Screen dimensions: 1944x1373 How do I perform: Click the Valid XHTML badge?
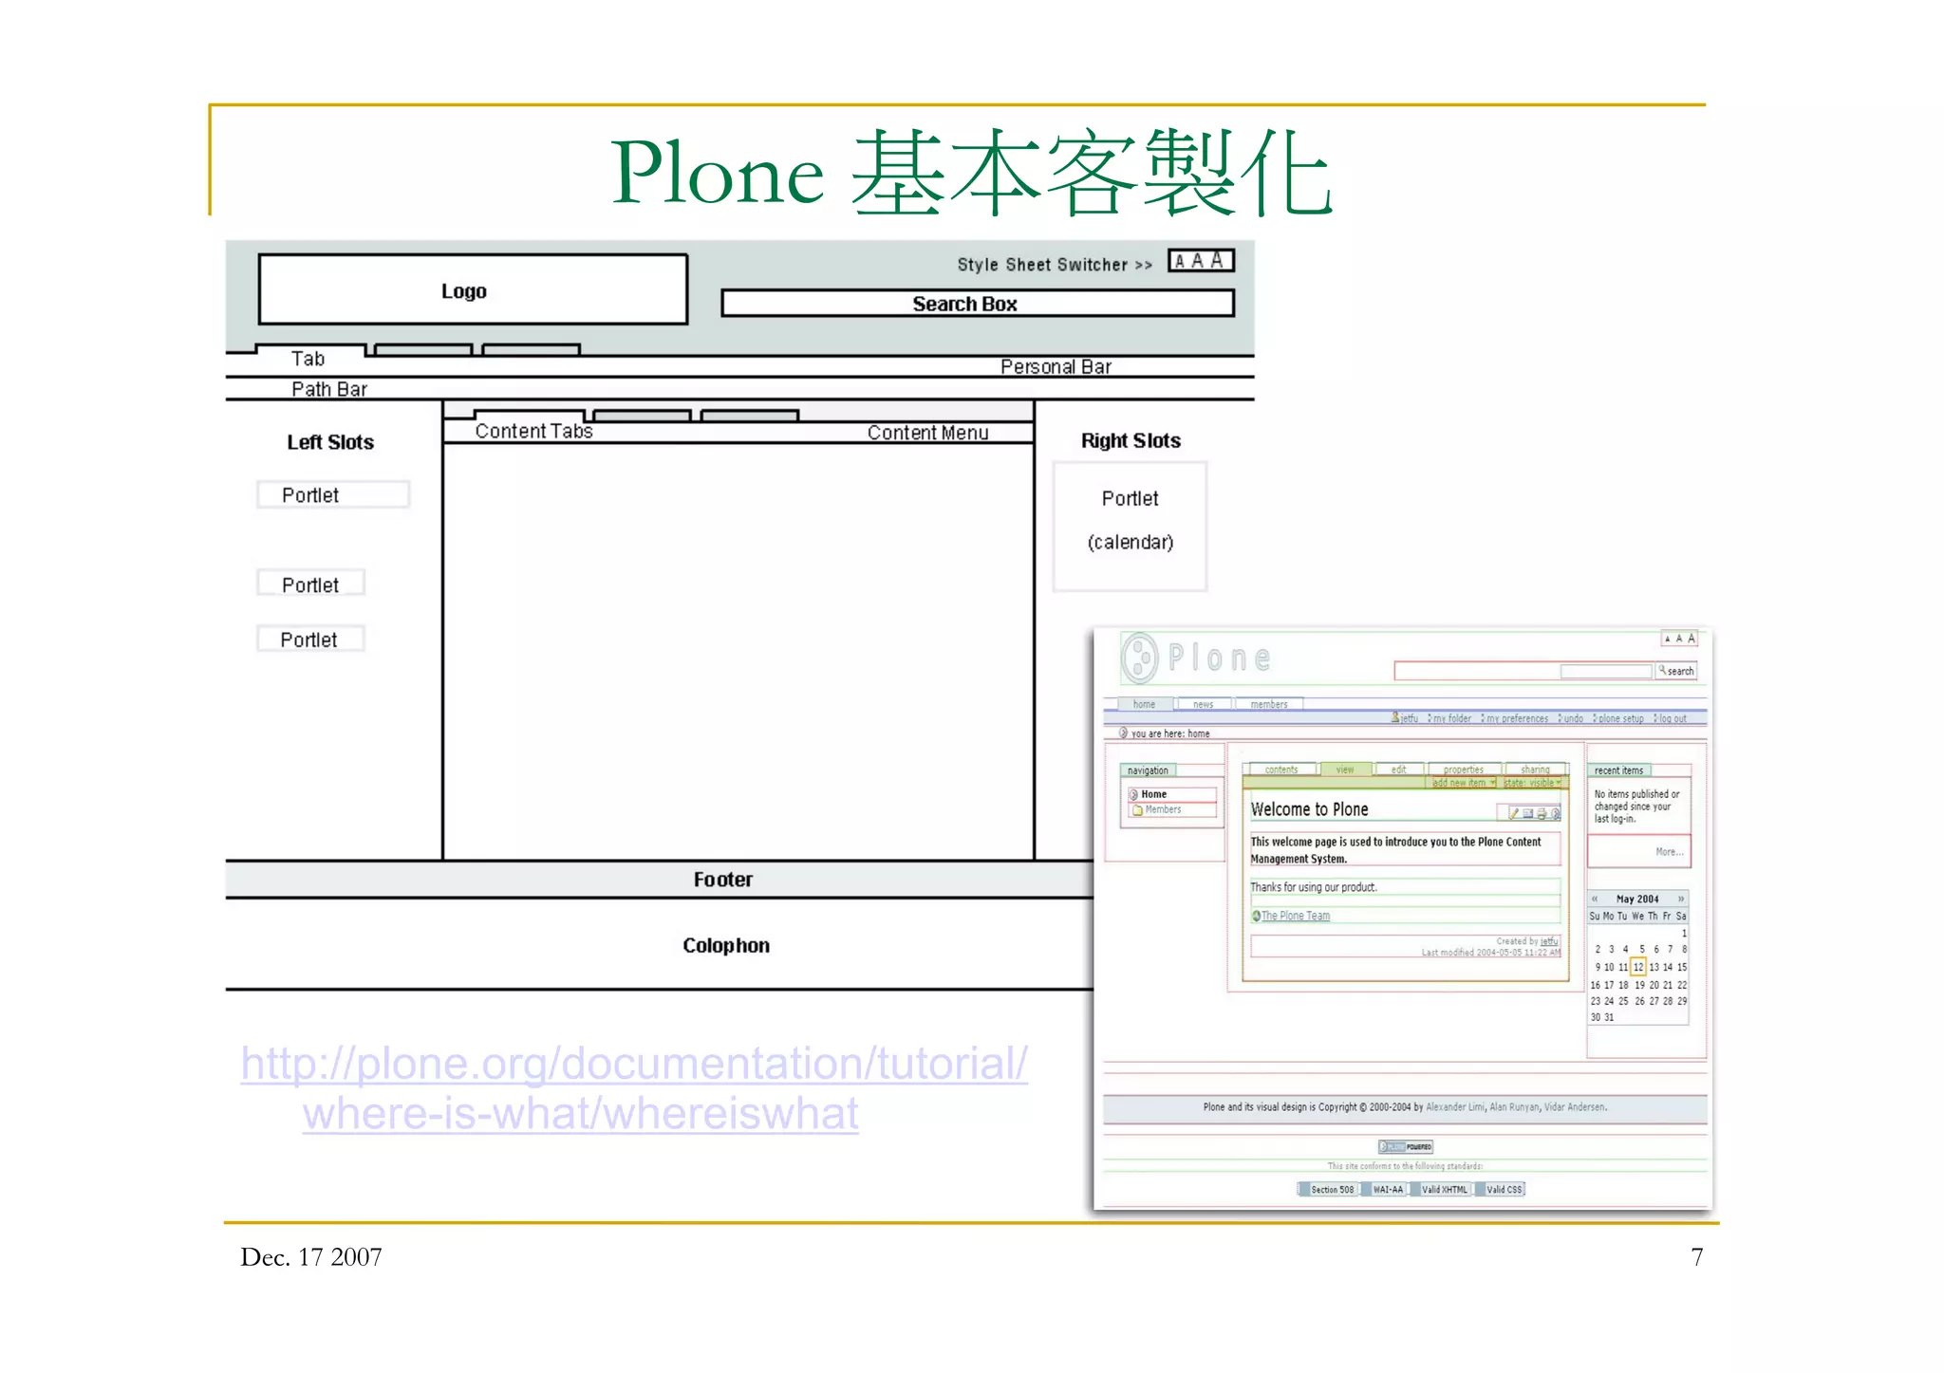click(1441, 1189)
